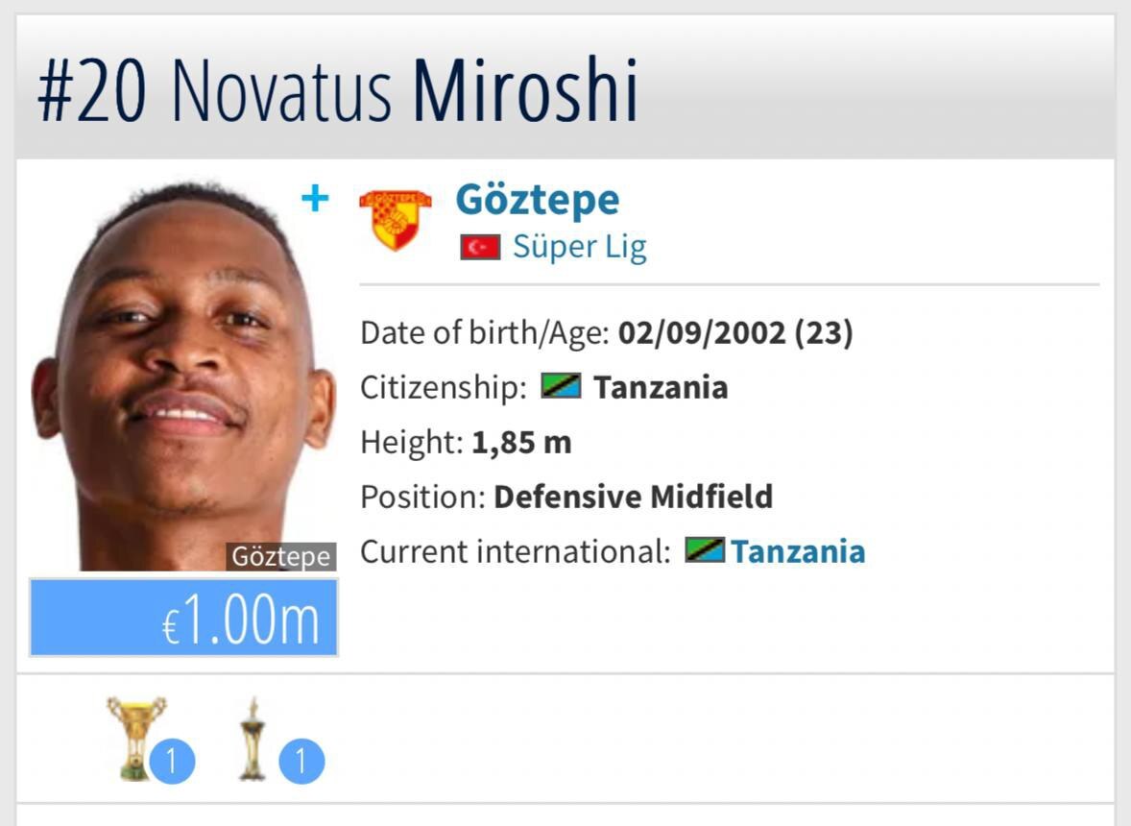Click the blue plus icon beside the photo

[315, 199]
